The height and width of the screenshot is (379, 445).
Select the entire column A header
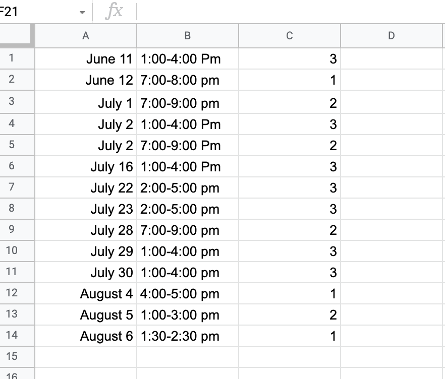(86, 35)
